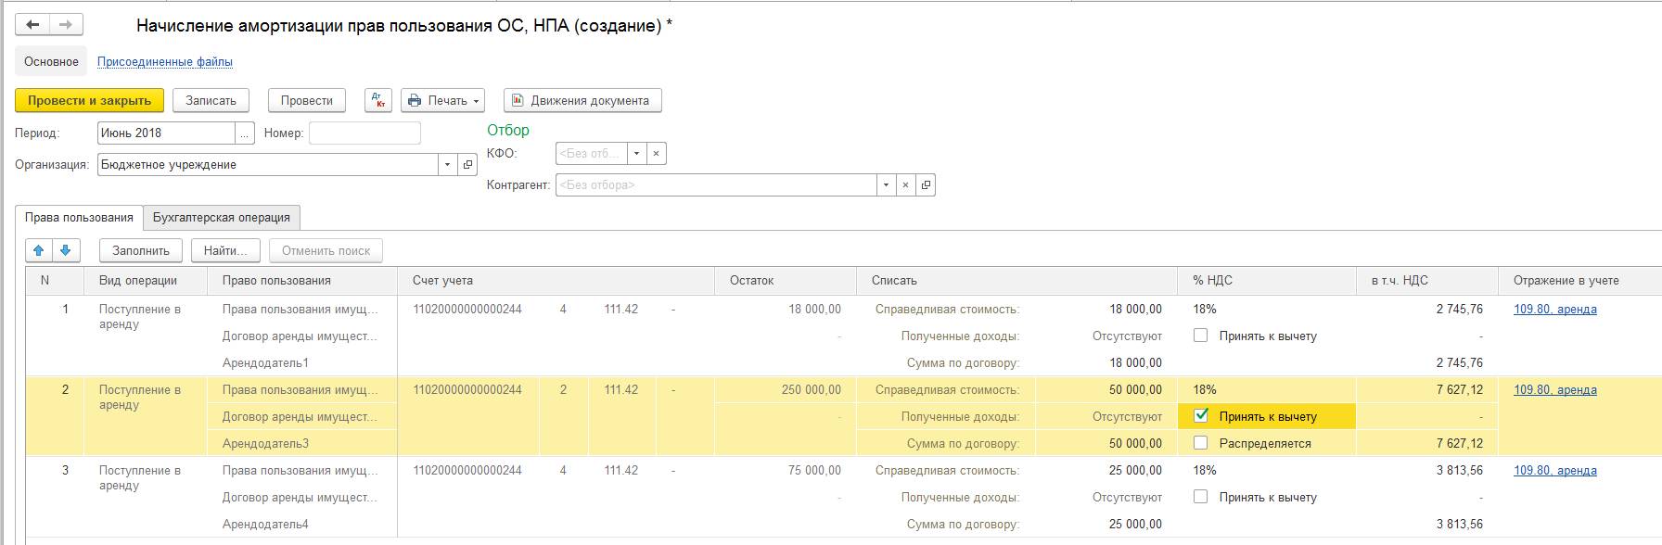Viewport: 1662px width, 545px height.
Task: Switch to the 'Бухгалтерская операция' tab
Action: [x=221, y=218]
